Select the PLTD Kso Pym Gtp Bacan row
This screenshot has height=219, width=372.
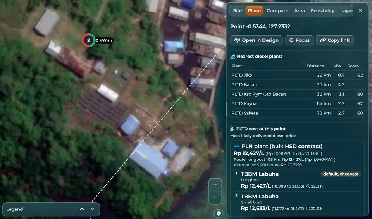point(297,94)
